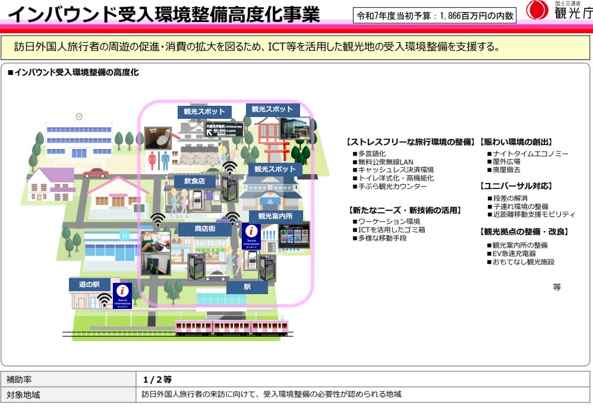This screenshot has width=593, height=410.
Task: Click the heading ユニバーサル対応
Action: pyautogui.click(x=516, y=186)
